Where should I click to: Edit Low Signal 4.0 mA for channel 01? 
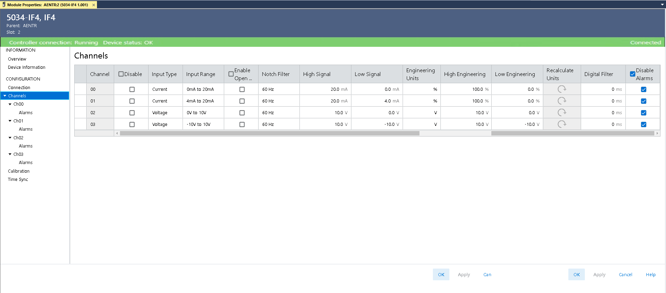[377, 101]
